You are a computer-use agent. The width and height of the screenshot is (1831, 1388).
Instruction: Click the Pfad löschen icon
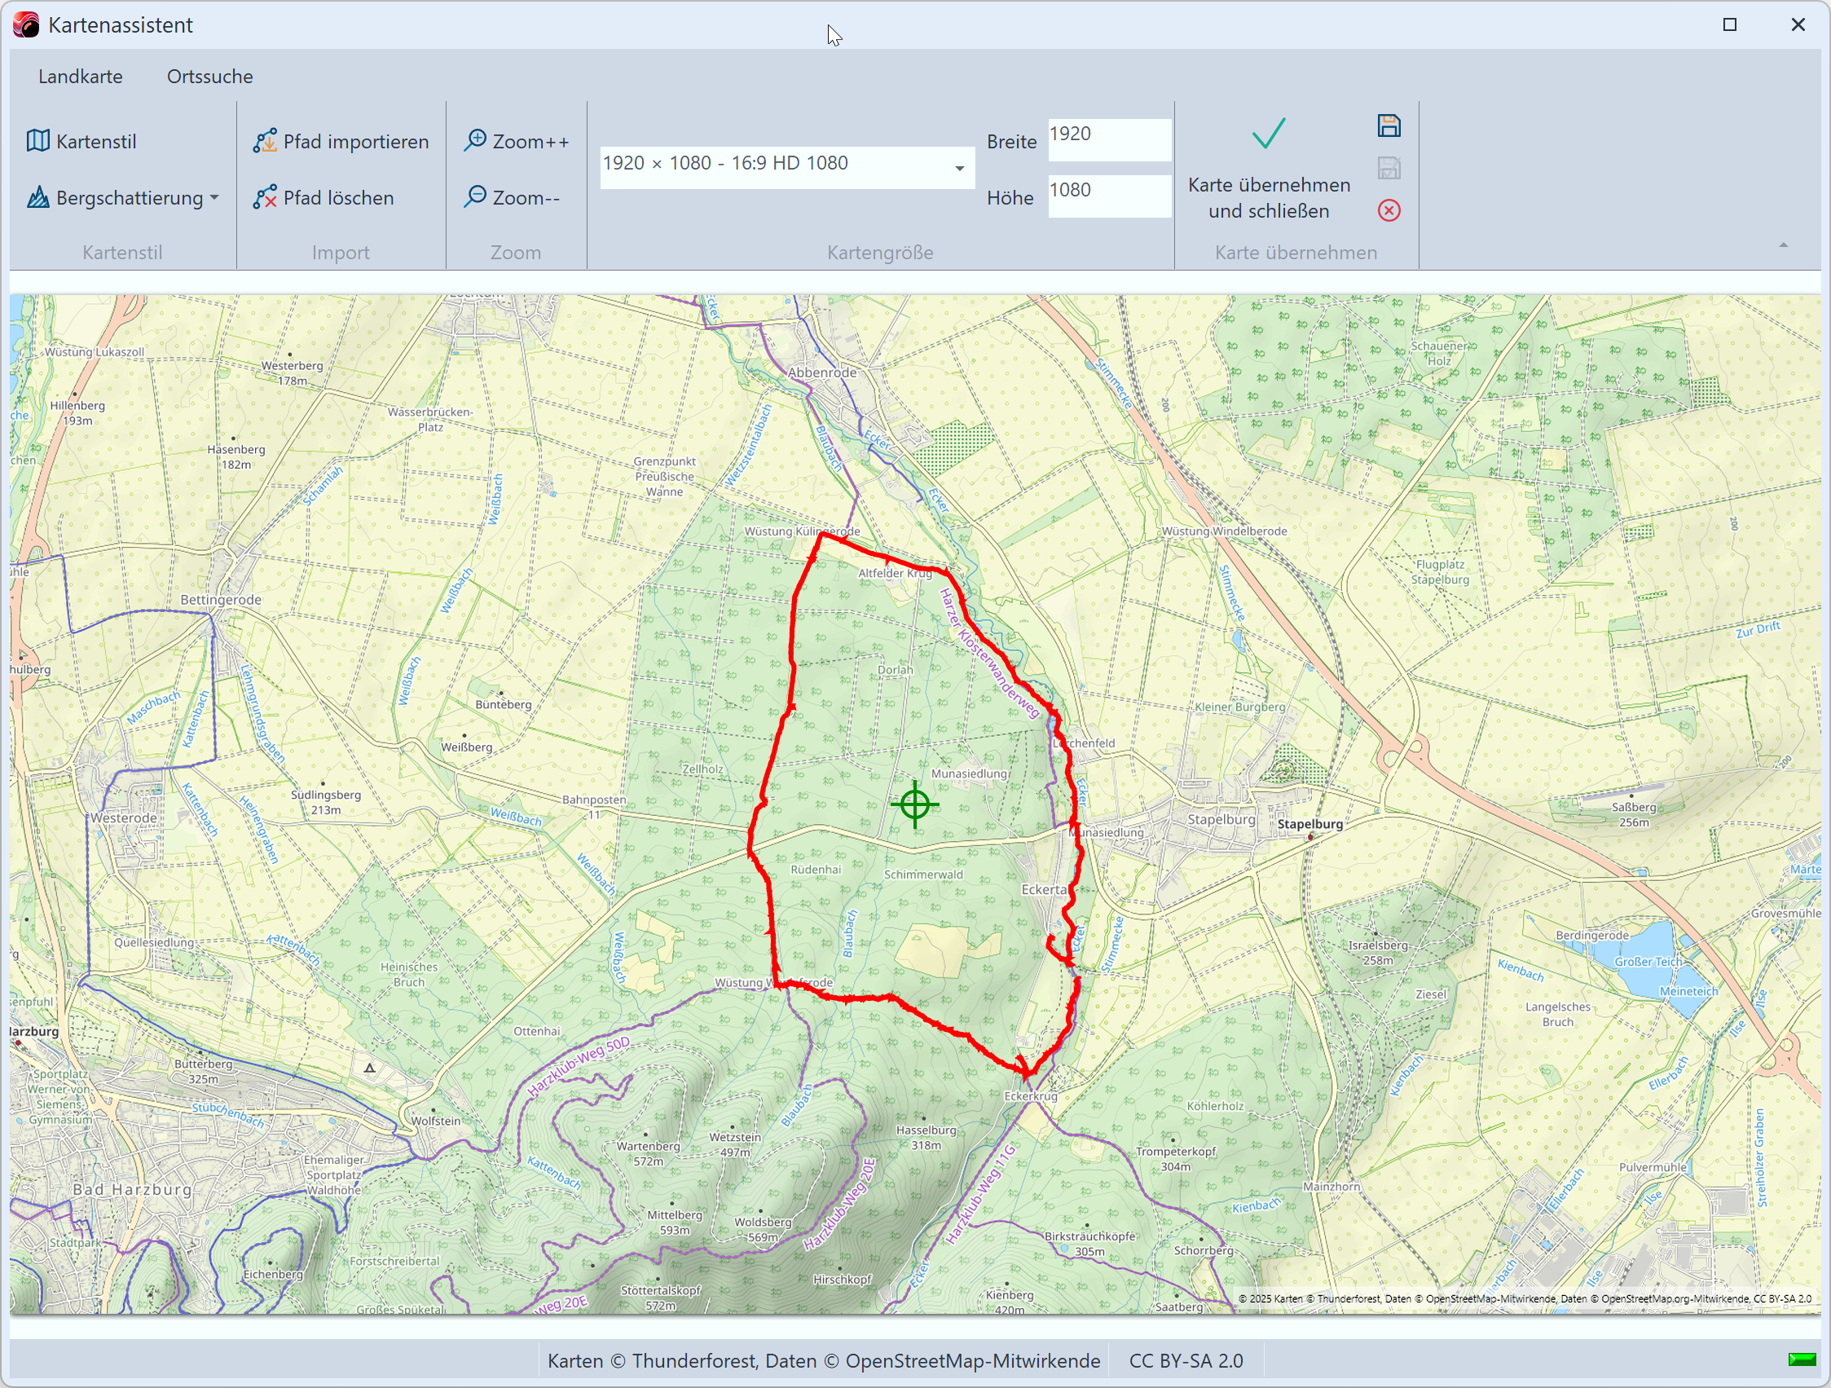265,197
